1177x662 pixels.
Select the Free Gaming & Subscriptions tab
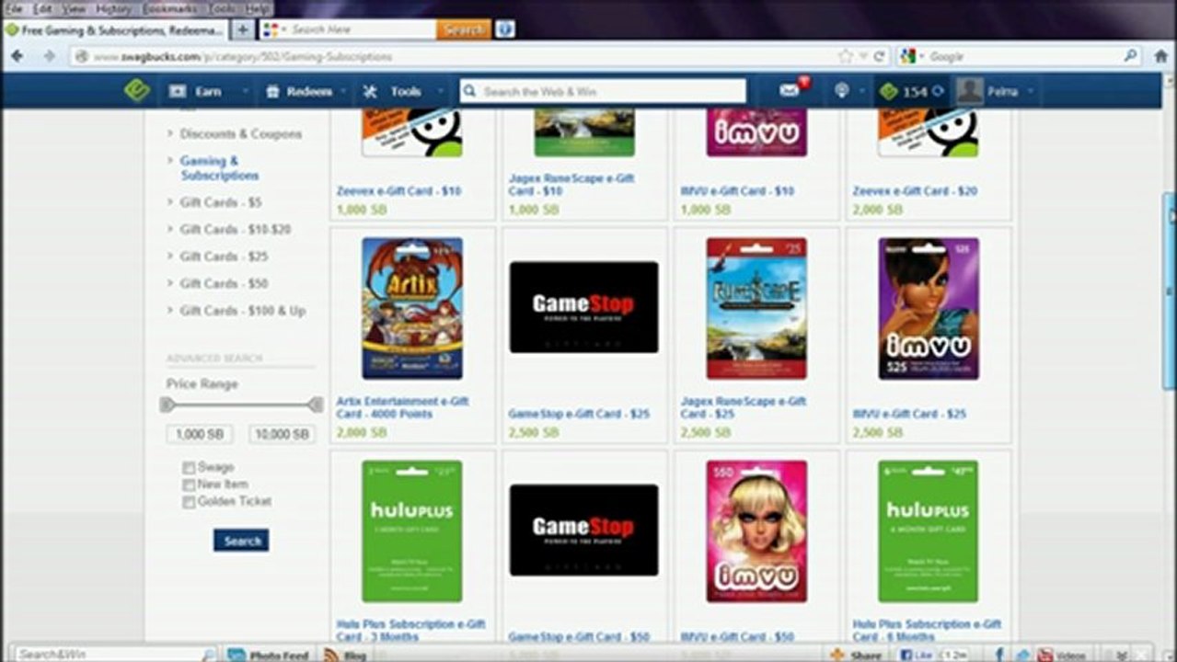[x=114, y=29]
